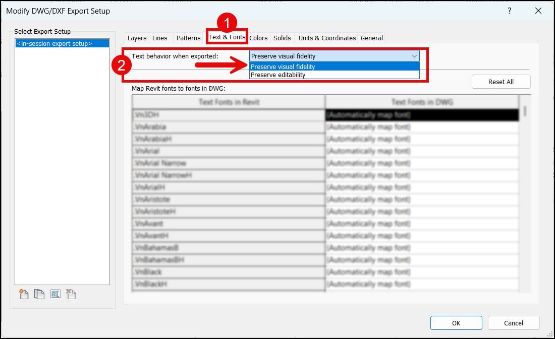Duplicate the selected export setup
The width and height of the screenshot is (555, 339).
pyautogui.click(x=39, y=294)
